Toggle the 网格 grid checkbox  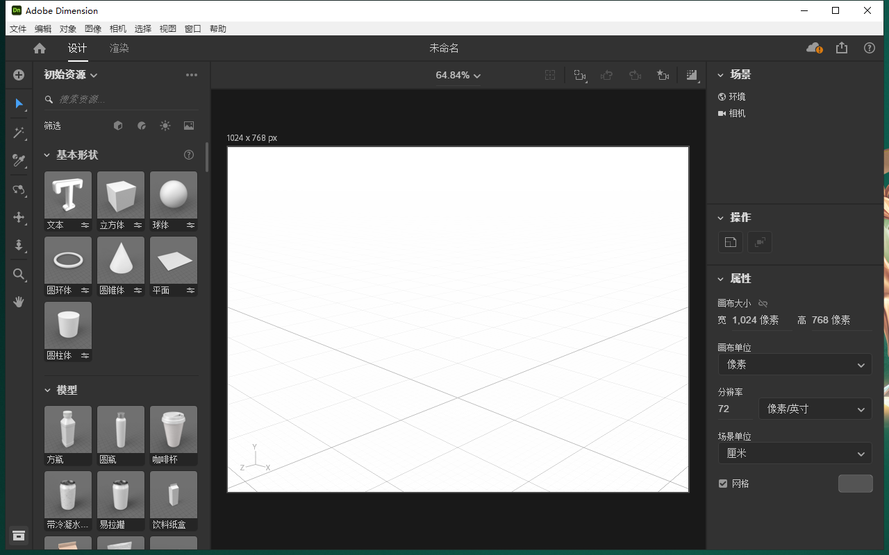point(722,484)
